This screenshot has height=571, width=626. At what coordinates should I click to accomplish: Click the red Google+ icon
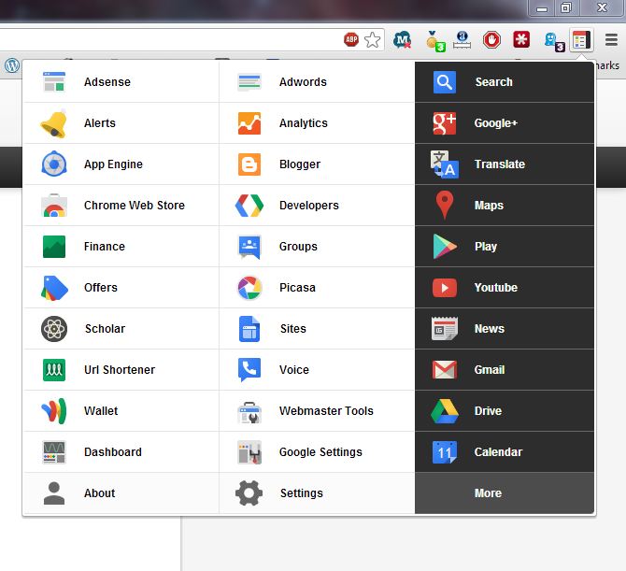point(445,123)
